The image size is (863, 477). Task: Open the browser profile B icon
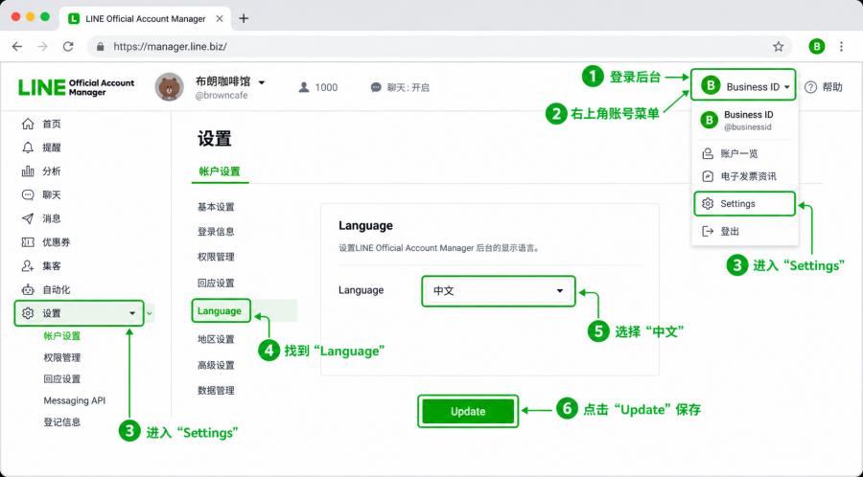[817, 47]
